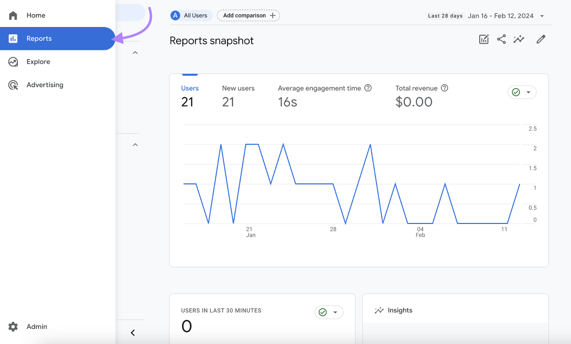Open the Advertising section
This screenshot has height=344, width=571.
tap(45, 85)
